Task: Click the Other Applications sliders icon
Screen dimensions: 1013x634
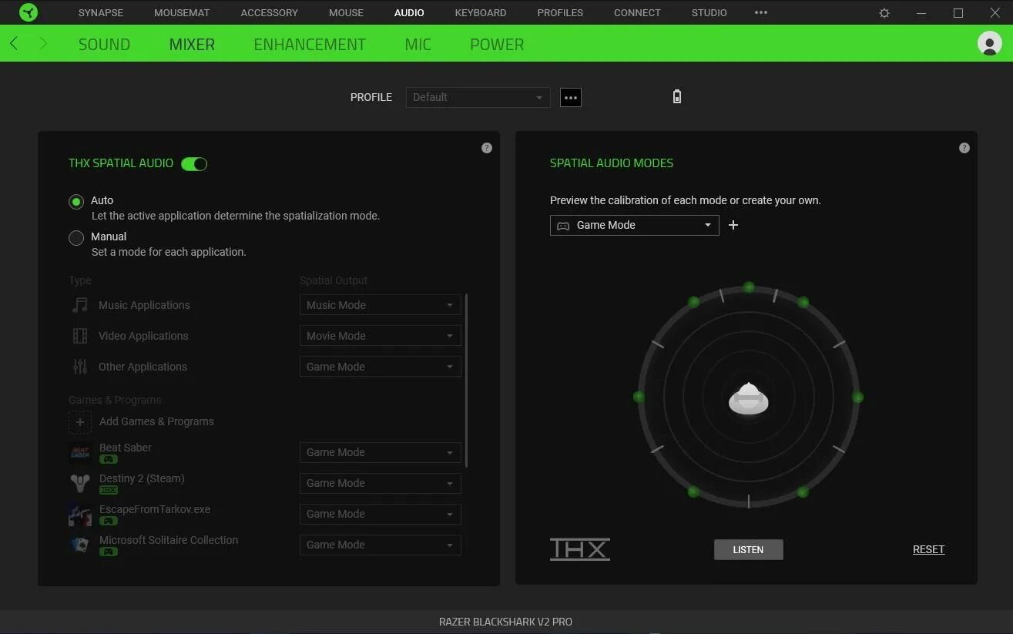Action: coord(80,367)
